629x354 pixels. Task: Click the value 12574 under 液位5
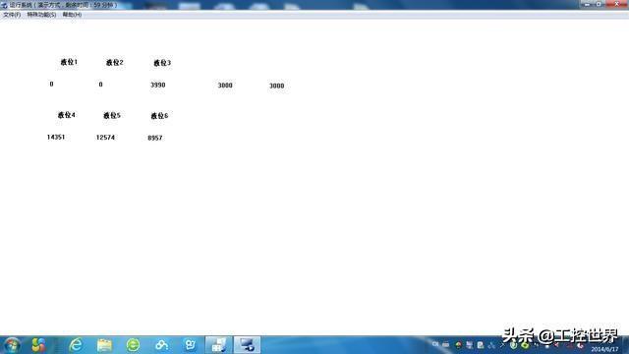pyautogui.click(x=105, y=138)
